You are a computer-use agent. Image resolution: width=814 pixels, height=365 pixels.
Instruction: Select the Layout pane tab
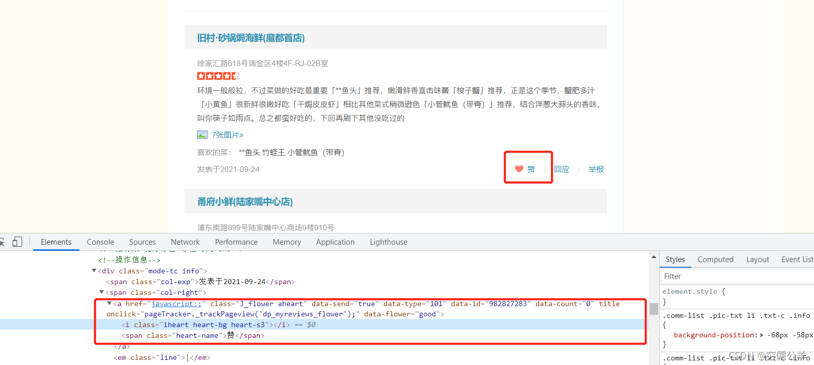[x=758, y=260]
